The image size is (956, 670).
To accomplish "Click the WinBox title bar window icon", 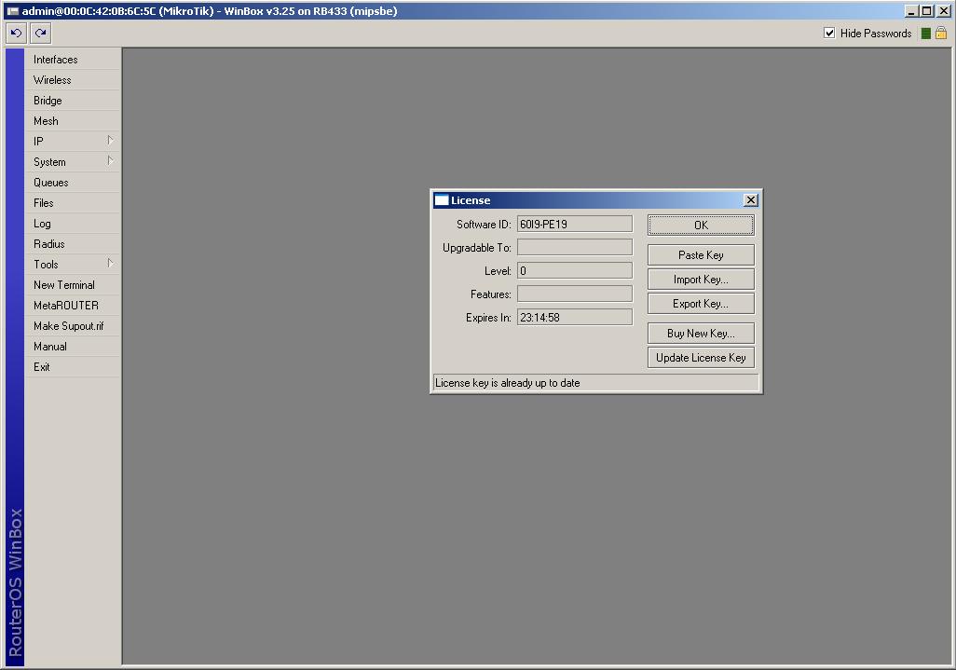I will [x=12, y=11].
